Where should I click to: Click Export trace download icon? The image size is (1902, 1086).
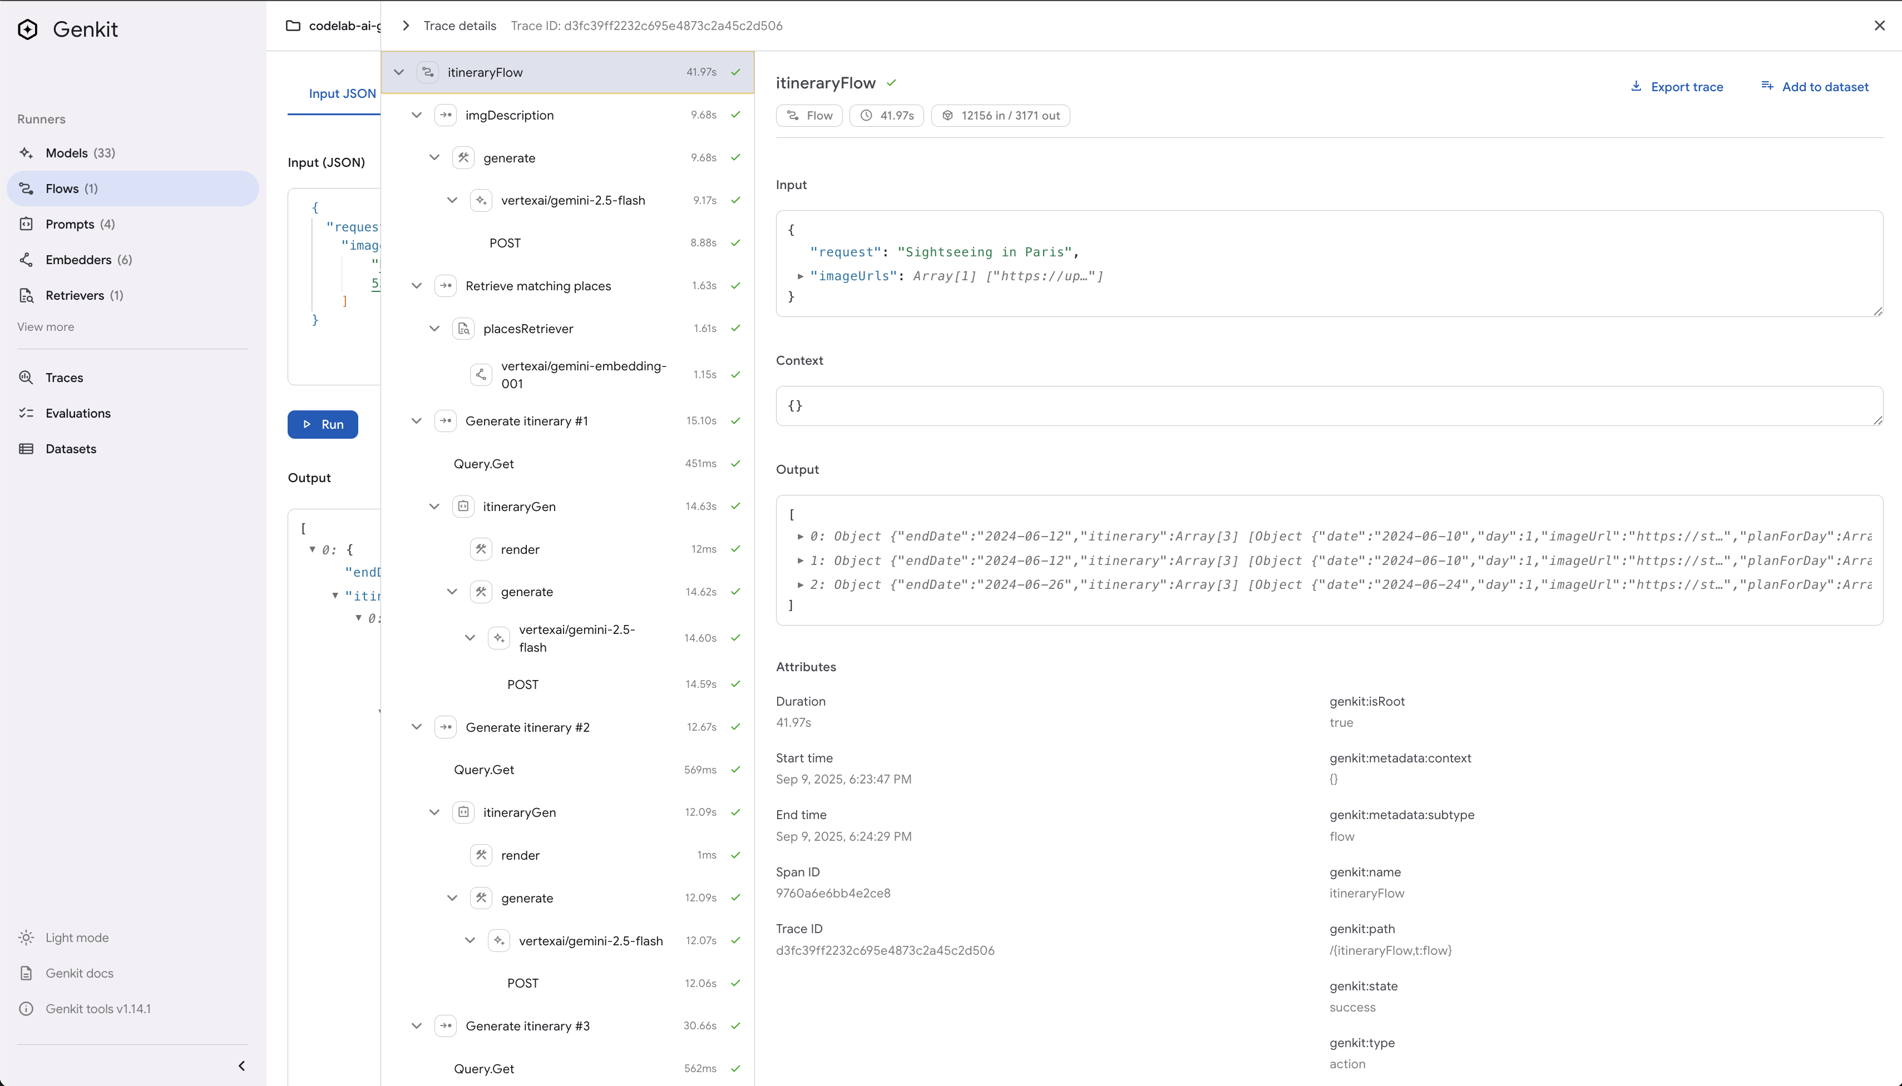(1636, 87)
